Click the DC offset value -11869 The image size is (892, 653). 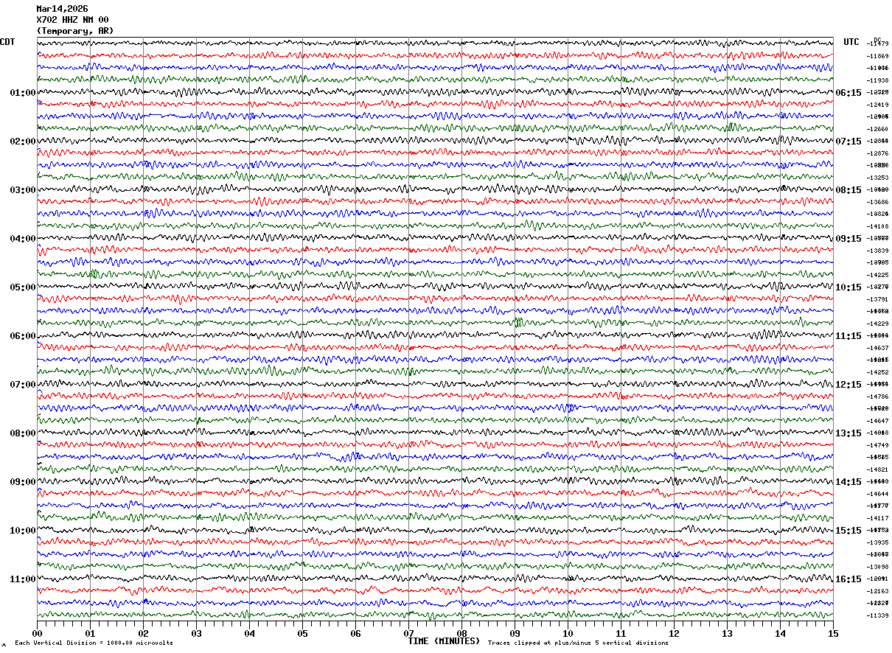click(877, 56)
